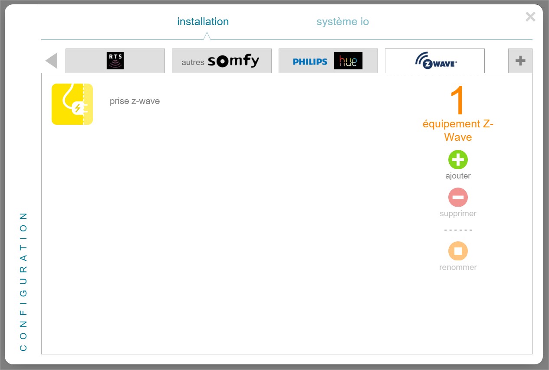
Task: Click the orange renommer square icon
Action: click(x=458, y=251)
